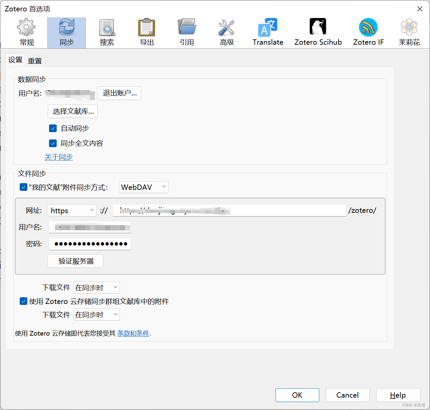This screenshot has width=430, height=410.
Task: Open the 茉莉花 Jasminum plugin preferences
Action: tap(409, 33)
